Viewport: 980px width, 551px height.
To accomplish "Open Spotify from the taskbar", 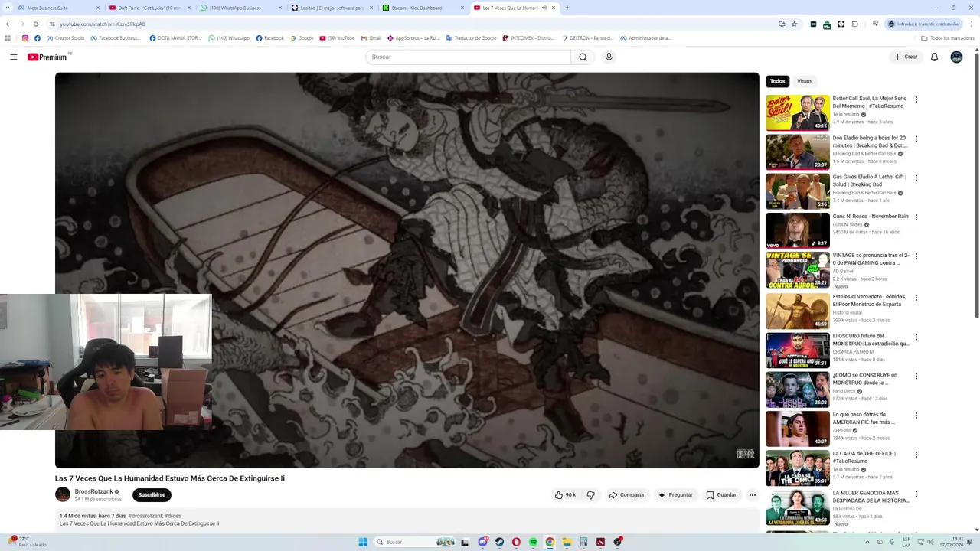I will click(533, 542).
